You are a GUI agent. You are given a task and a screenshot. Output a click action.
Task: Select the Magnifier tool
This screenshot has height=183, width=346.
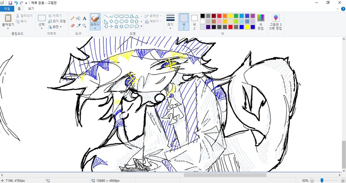point(84,26)
